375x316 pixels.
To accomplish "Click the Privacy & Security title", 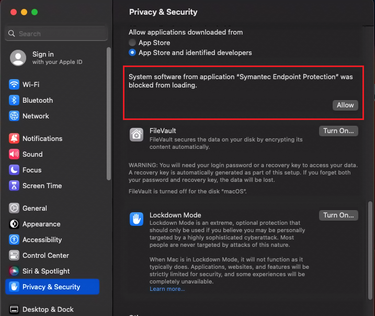I will coord(163,12).
